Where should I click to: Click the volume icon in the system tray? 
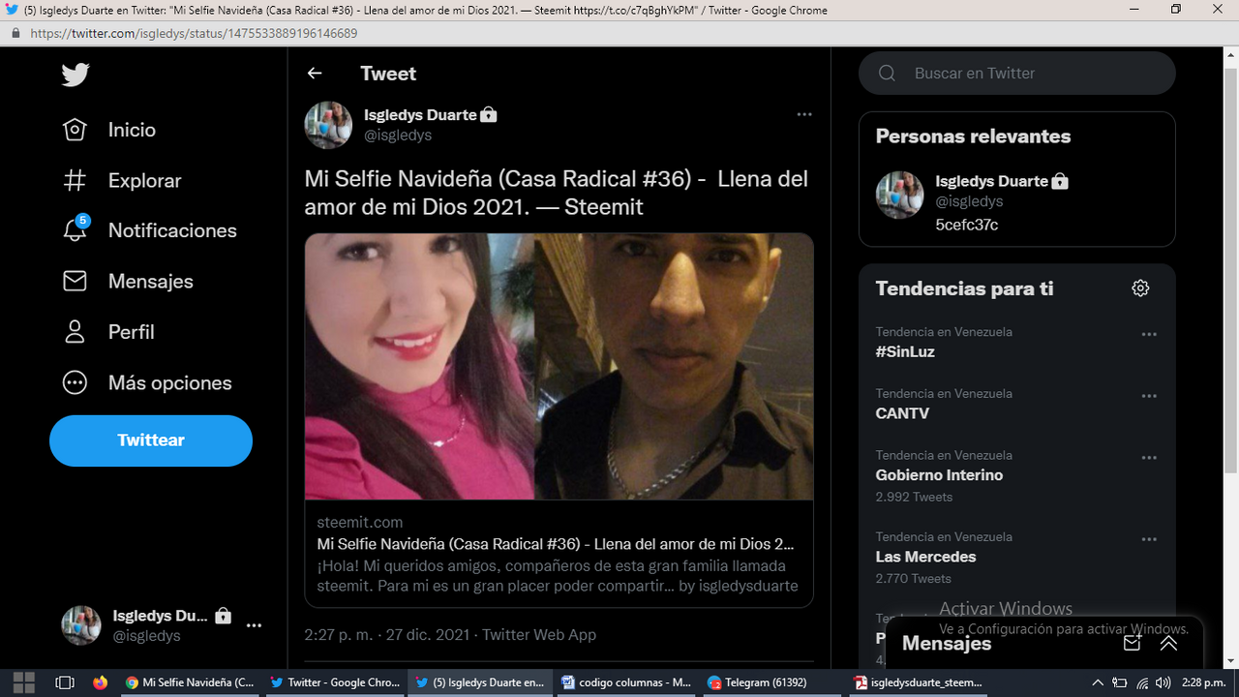[1163, 682]
